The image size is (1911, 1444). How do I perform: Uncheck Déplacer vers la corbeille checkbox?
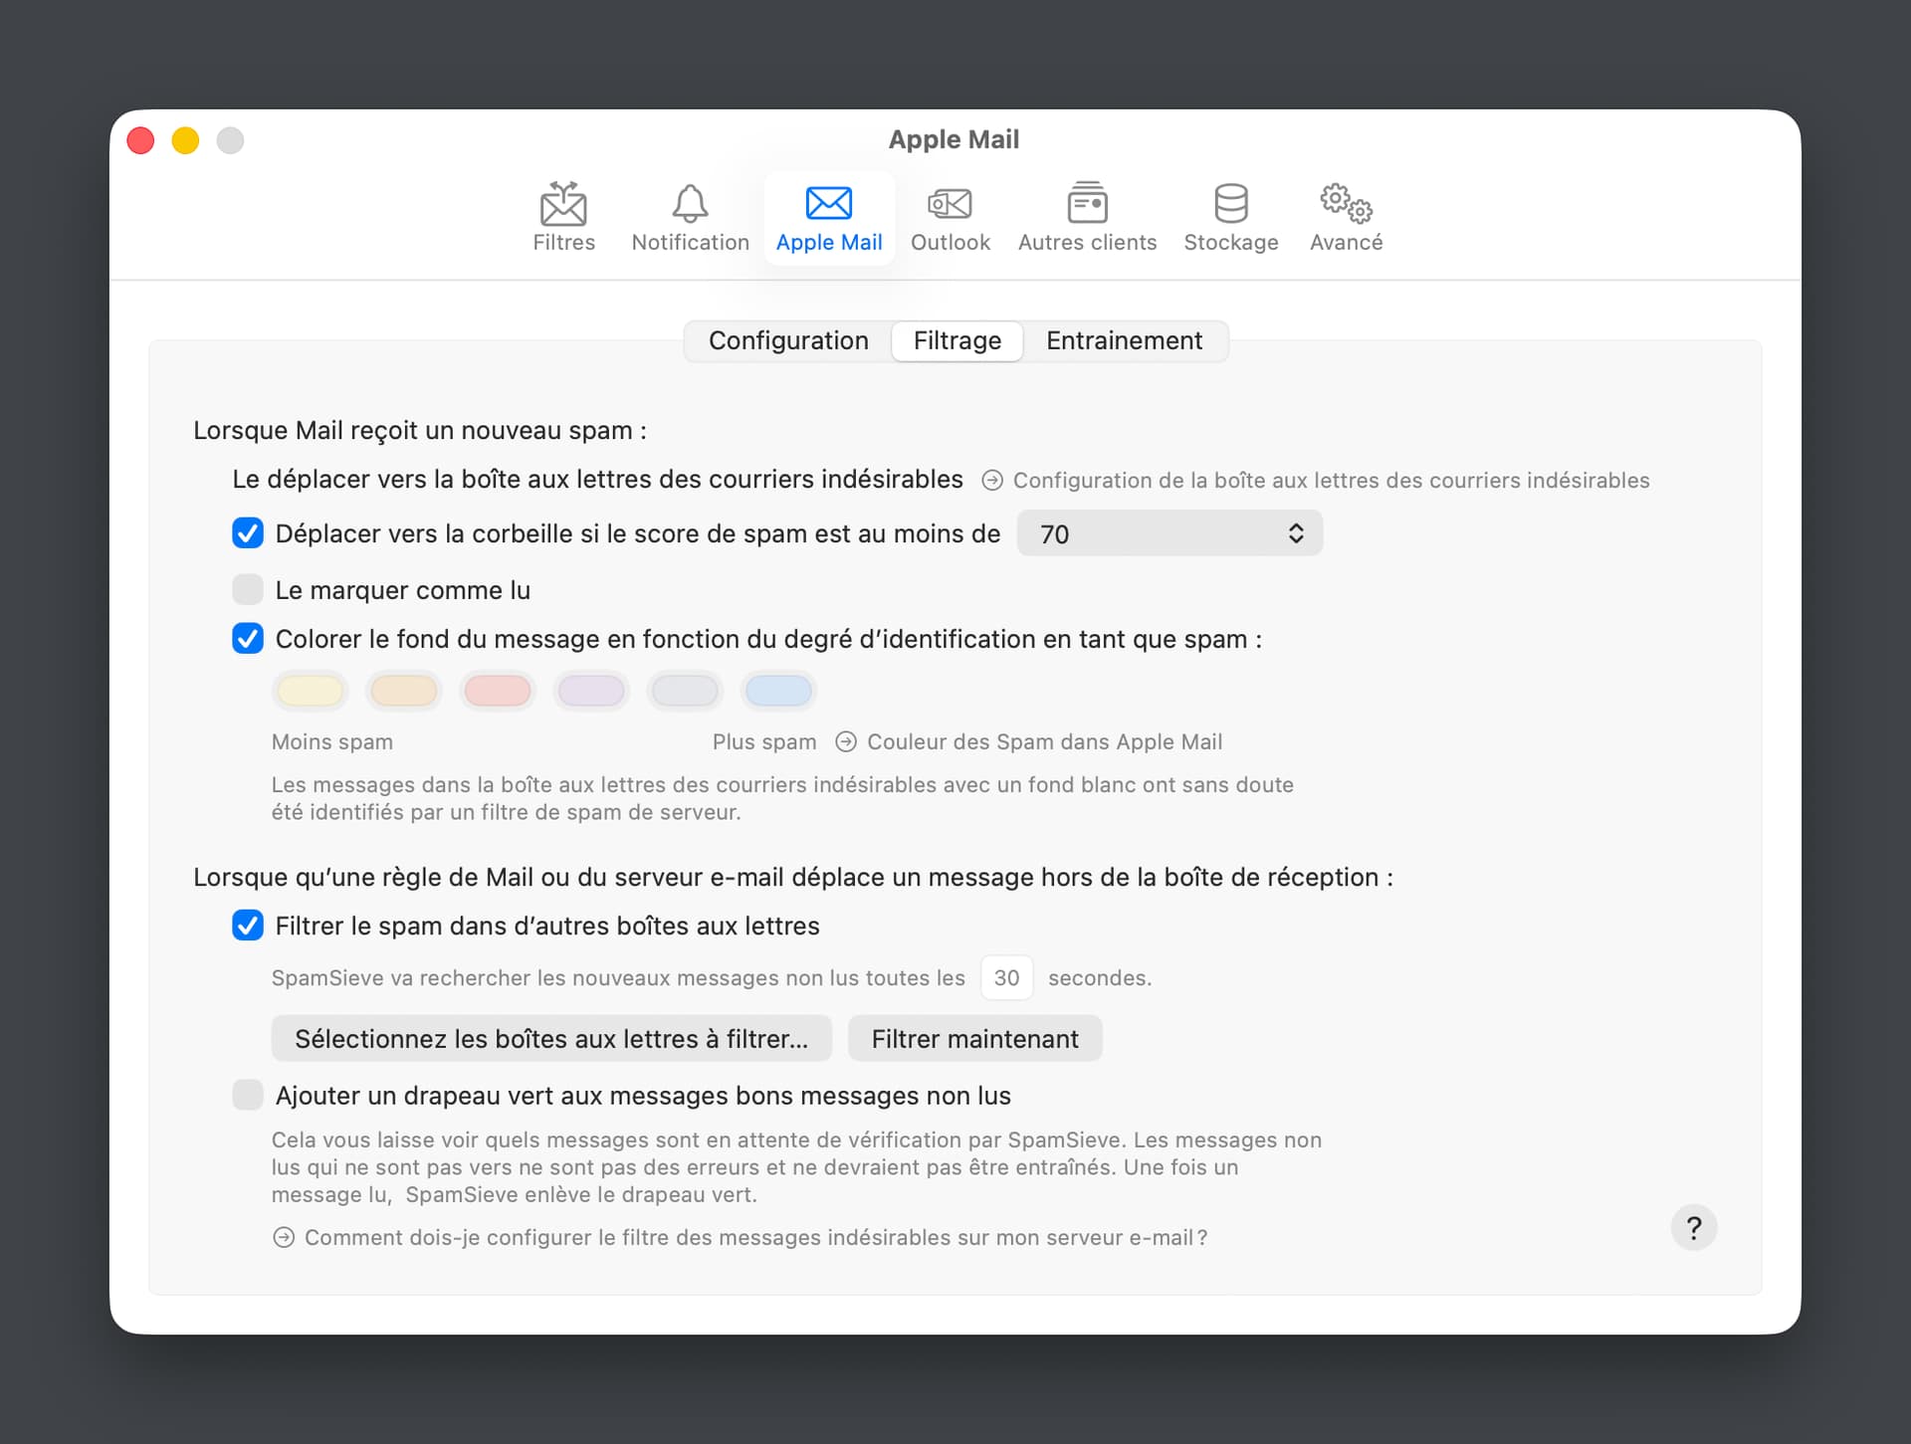[248, 533]
